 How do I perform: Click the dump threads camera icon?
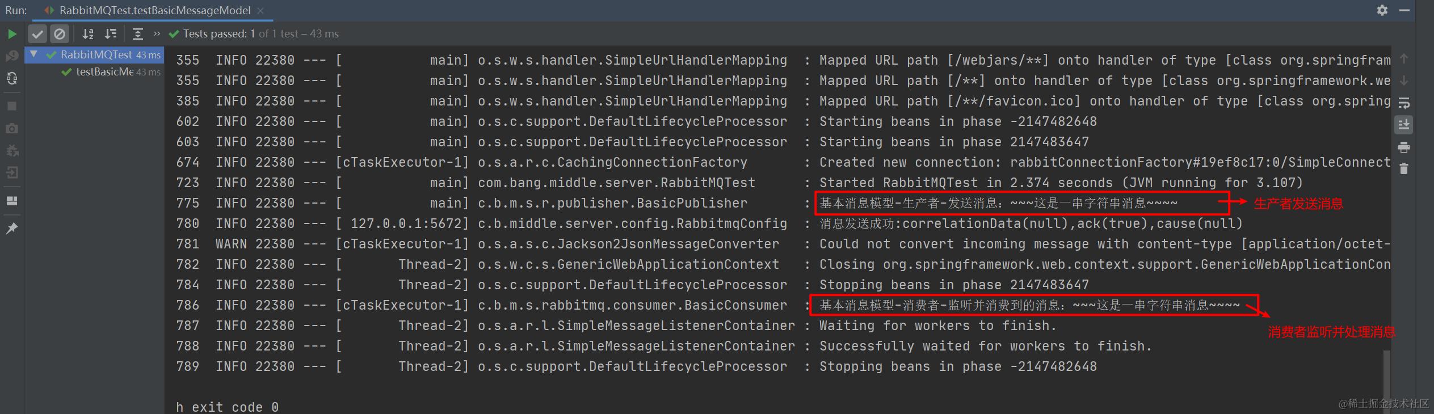[x=11, y=129]
